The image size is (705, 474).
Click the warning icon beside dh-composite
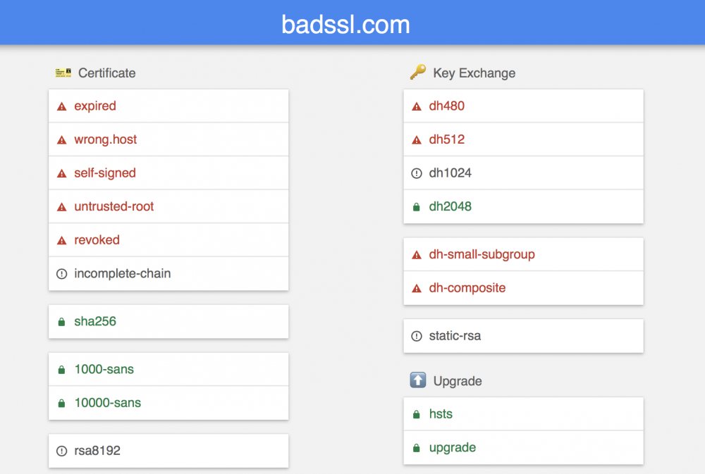coord(417,288)
